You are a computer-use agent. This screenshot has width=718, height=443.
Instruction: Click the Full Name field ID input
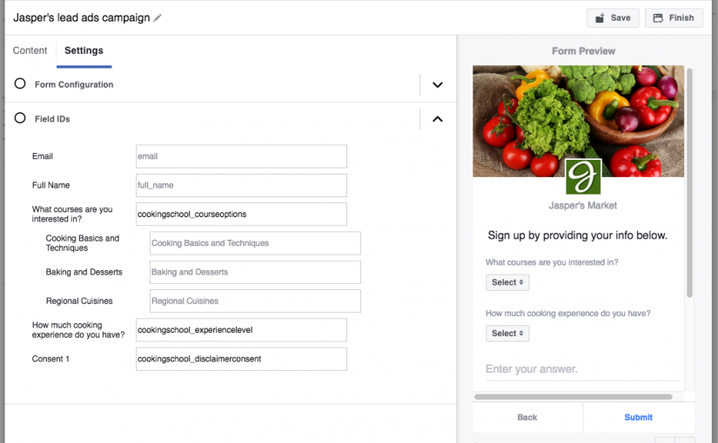241,185
